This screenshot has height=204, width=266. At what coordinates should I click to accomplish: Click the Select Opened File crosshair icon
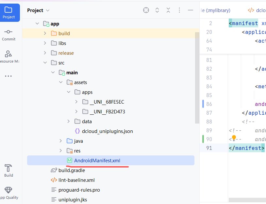[x=146, y=10]
